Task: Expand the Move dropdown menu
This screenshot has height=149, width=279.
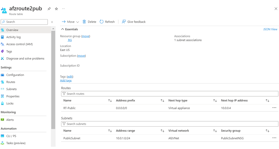Action: (x=77, y=22)
